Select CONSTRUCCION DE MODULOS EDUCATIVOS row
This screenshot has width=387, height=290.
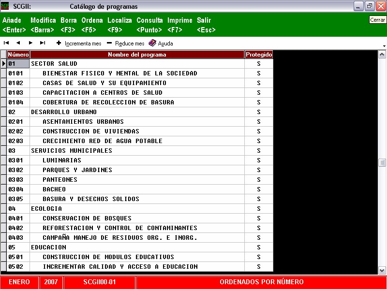coord(137,257)
